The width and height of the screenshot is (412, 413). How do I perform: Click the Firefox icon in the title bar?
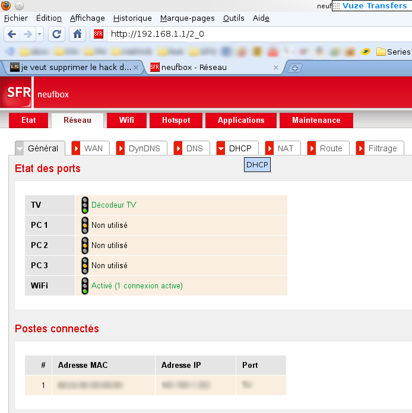[x=6, y=5]
